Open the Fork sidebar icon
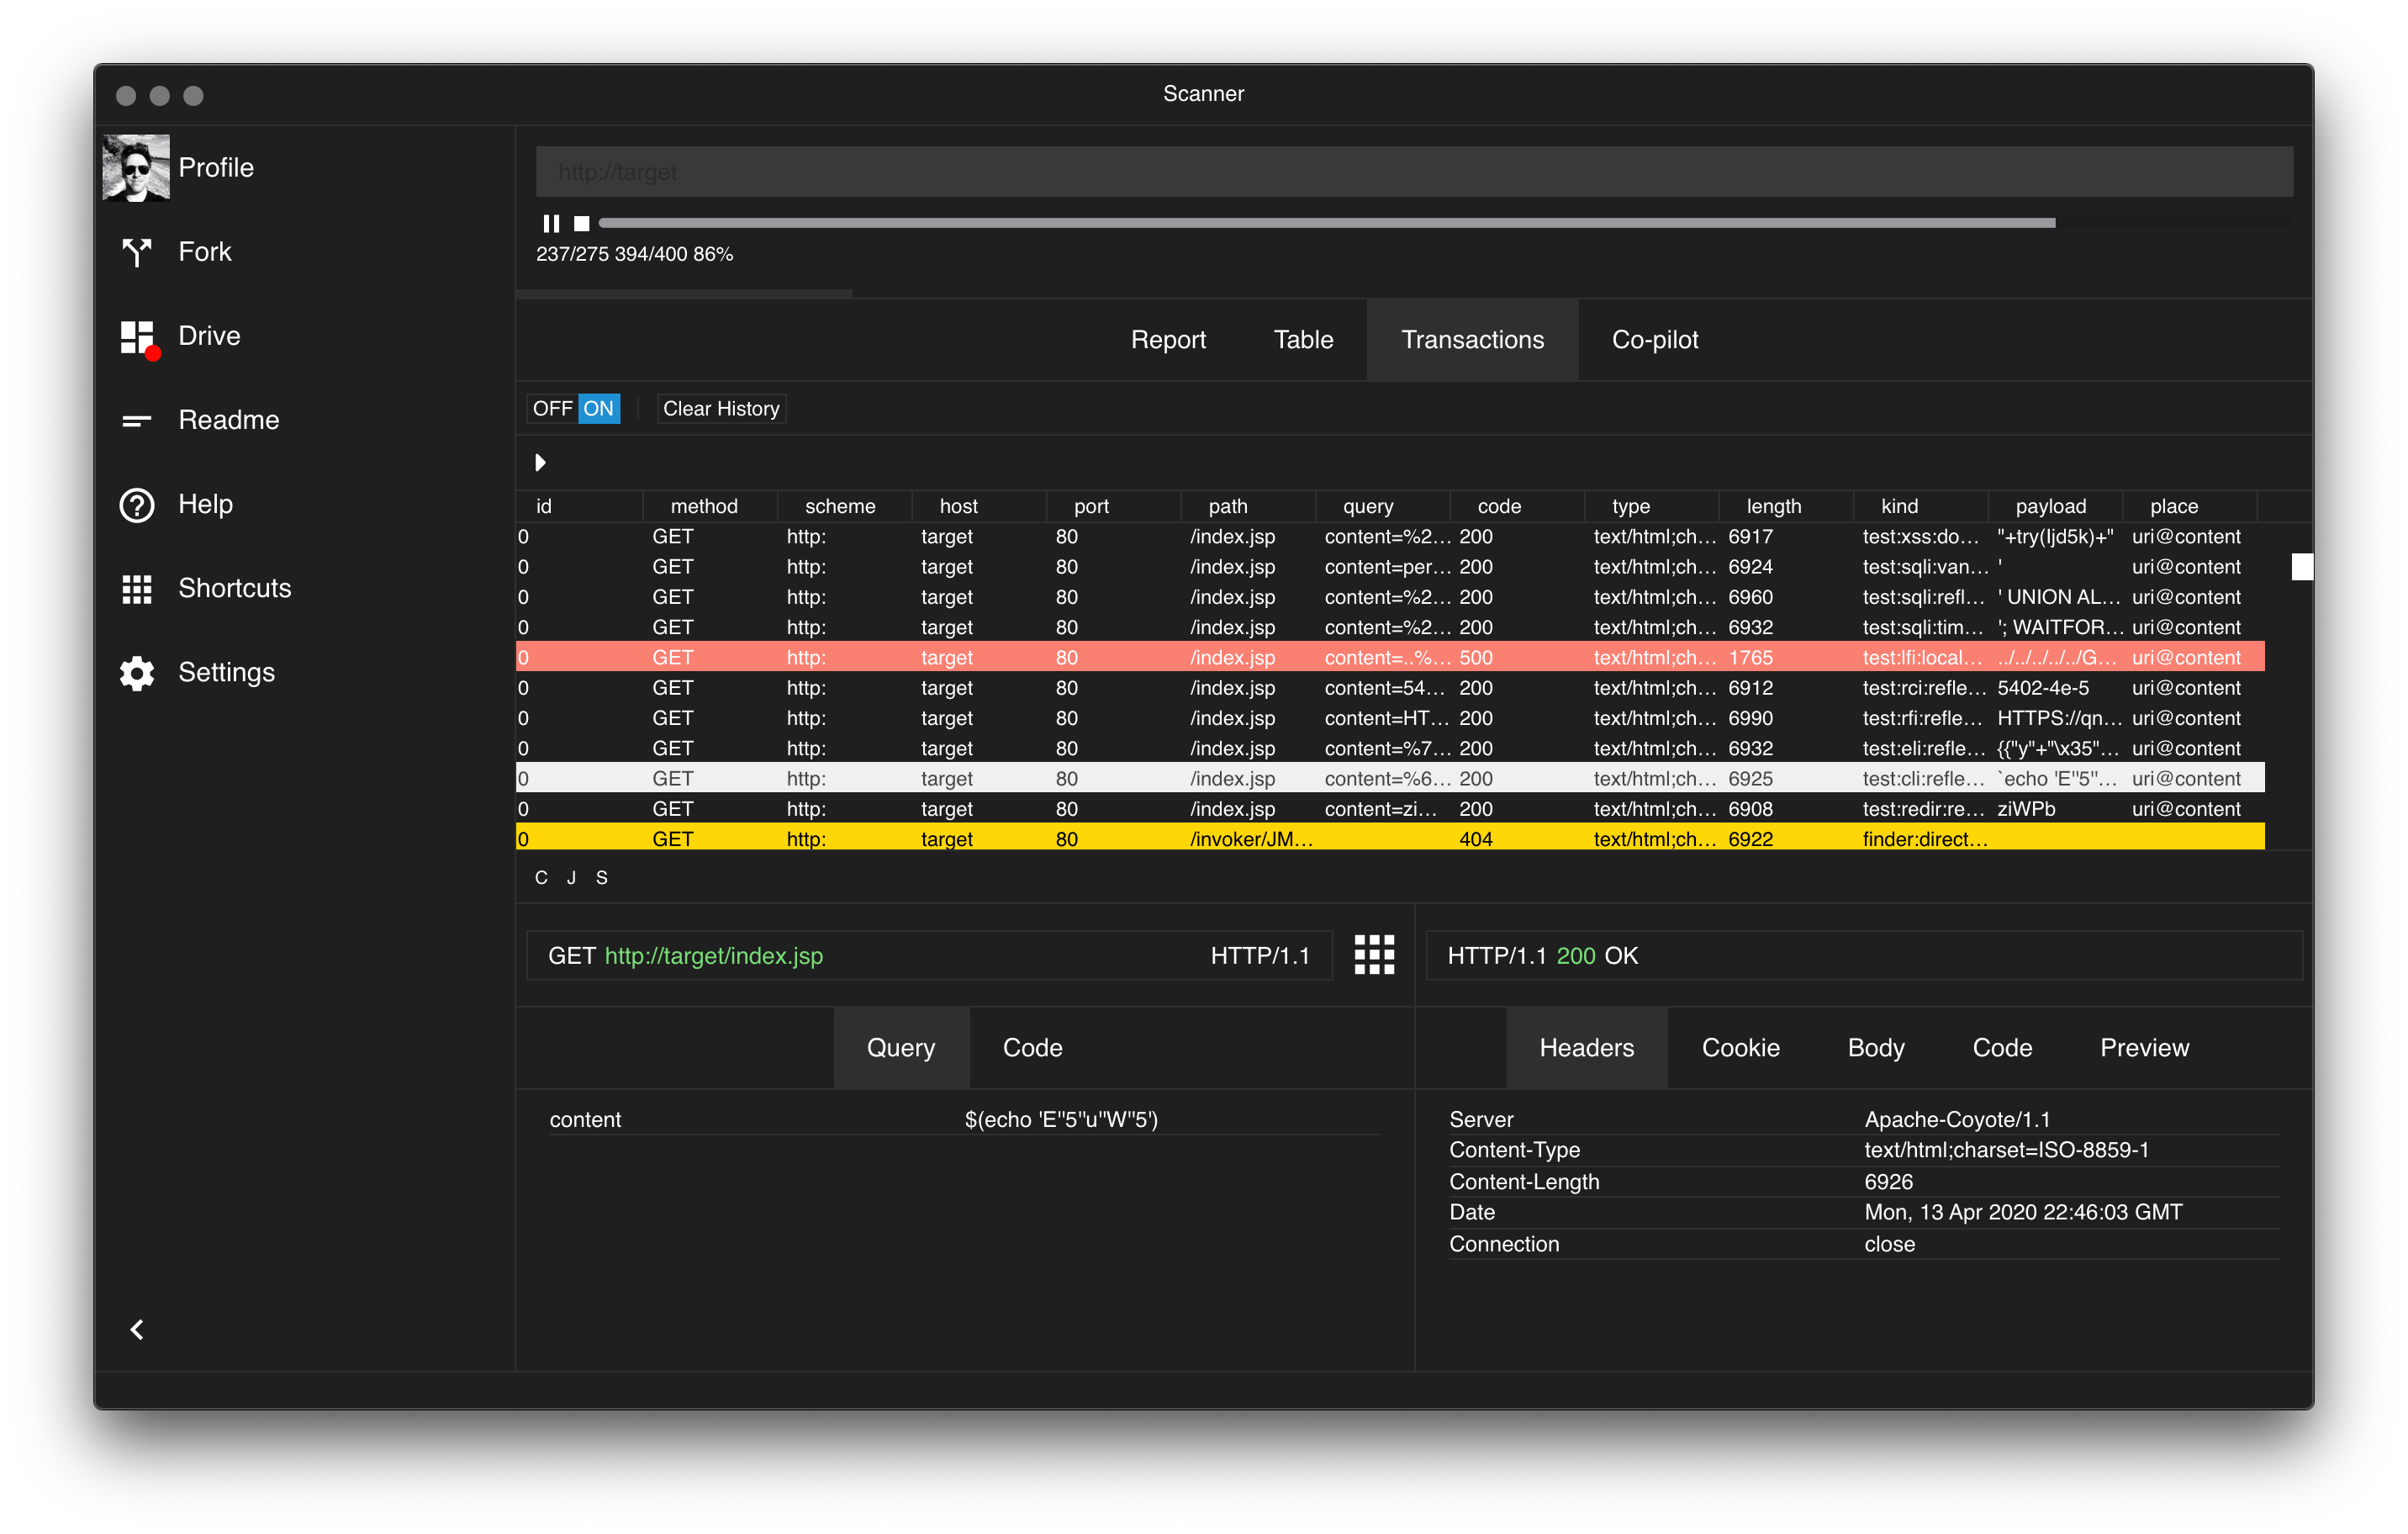This screenshot has width=2408, height=1534. pos(136,252)
